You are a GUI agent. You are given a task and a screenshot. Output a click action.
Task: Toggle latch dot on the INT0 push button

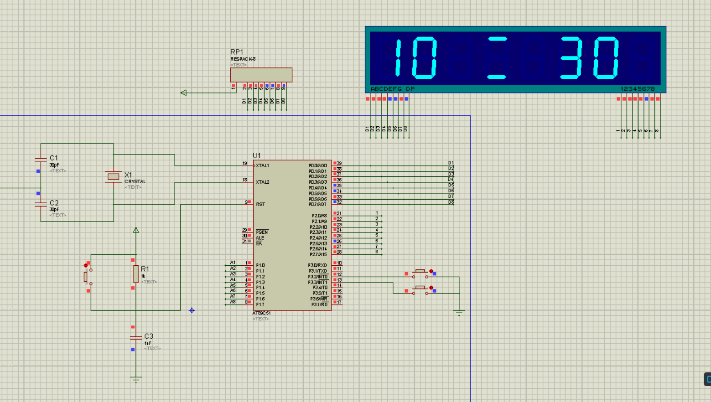431,271
